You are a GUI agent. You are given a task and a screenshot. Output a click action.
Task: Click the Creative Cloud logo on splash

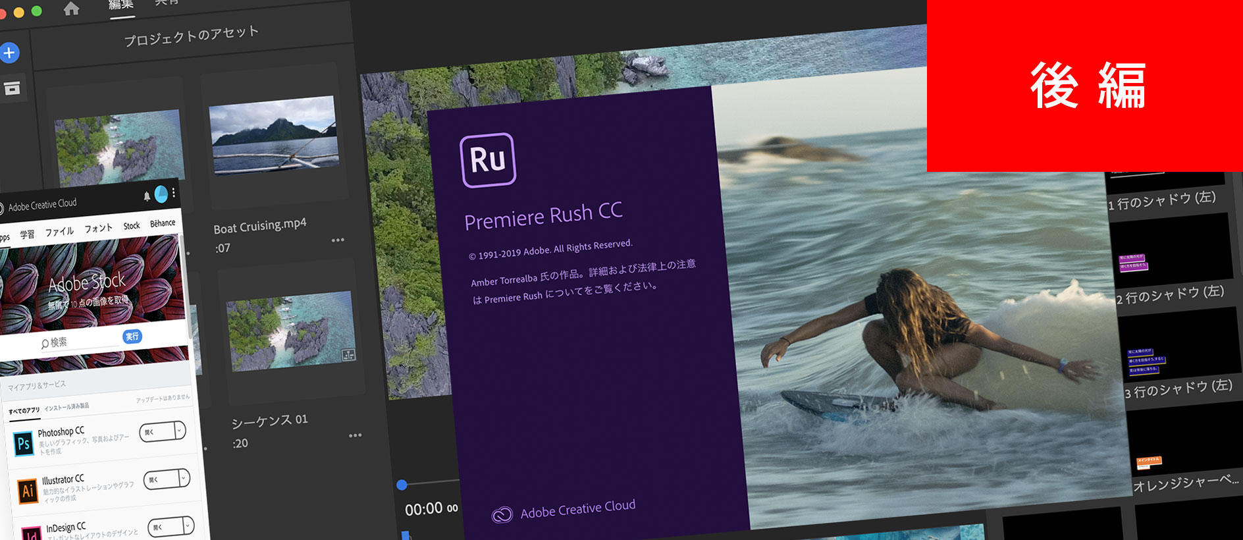[x=502, y=514]
